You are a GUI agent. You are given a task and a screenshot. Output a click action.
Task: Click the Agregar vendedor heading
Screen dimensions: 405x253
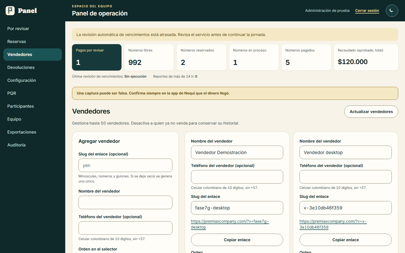point(99,141)
